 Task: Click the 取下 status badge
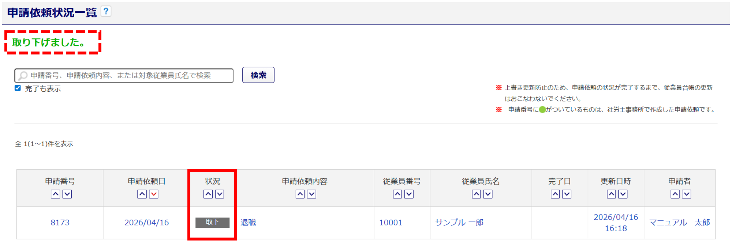click(212, 223)
